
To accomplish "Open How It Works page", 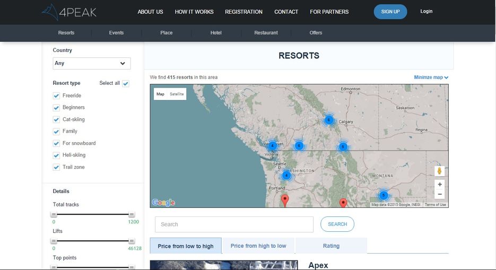I will (x=194, y=12).
